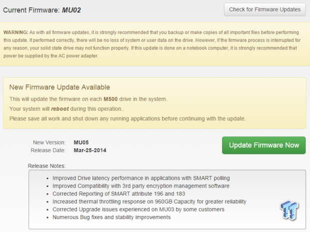Click the Please save all work message
Viewport: 310px width, 232px height.
click(x=127, y=119)
